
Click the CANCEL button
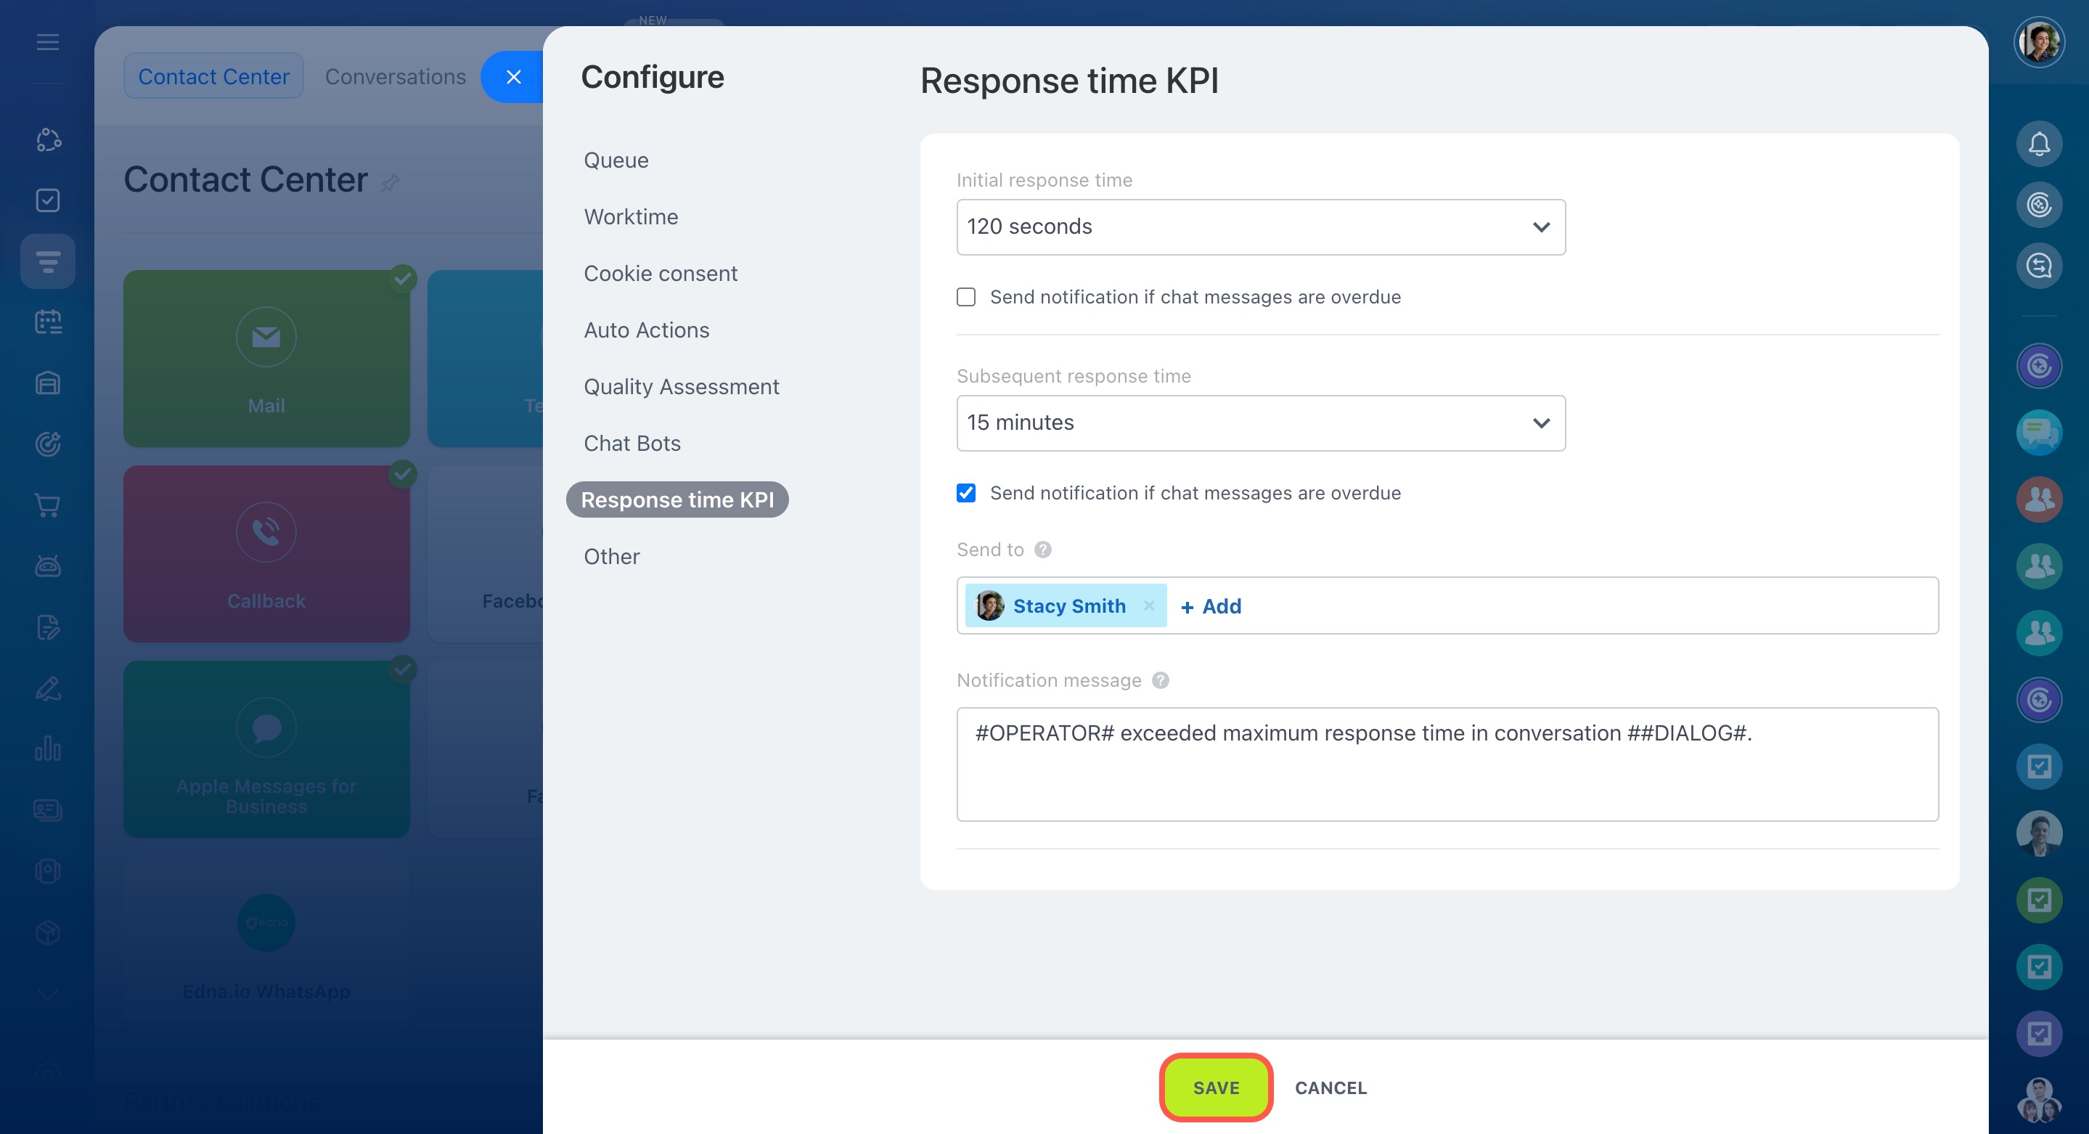pos(1330,1088)
